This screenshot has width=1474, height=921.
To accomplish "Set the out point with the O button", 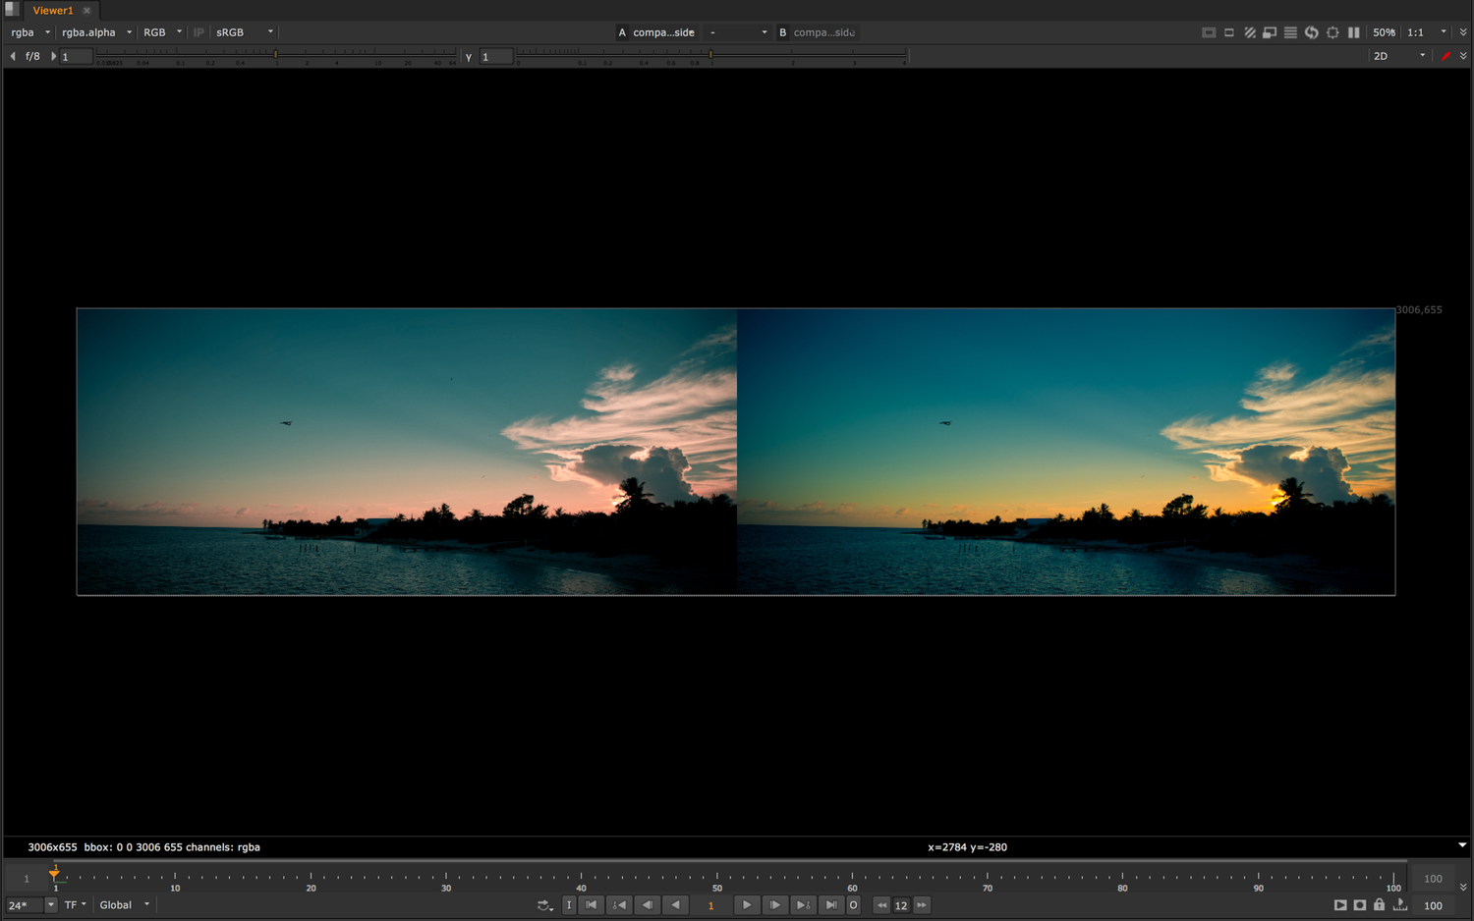I will click(853, 905).
